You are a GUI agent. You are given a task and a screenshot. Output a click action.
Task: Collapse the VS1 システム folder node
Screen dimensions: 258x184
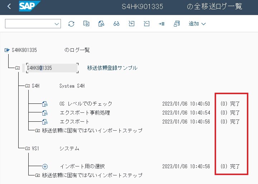point(27,149)
